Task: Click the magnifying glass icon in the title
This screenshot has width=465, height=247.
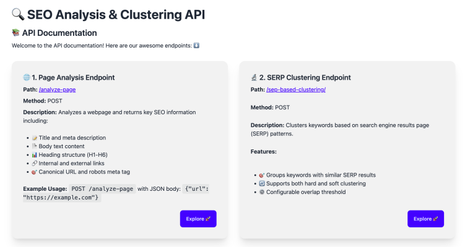Action: pyautogui.click(x=17, y=14)
